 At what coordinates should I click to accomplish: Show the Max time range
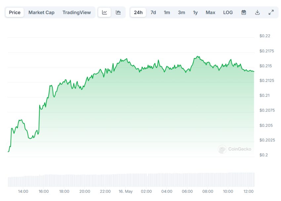tap(210, 12)
